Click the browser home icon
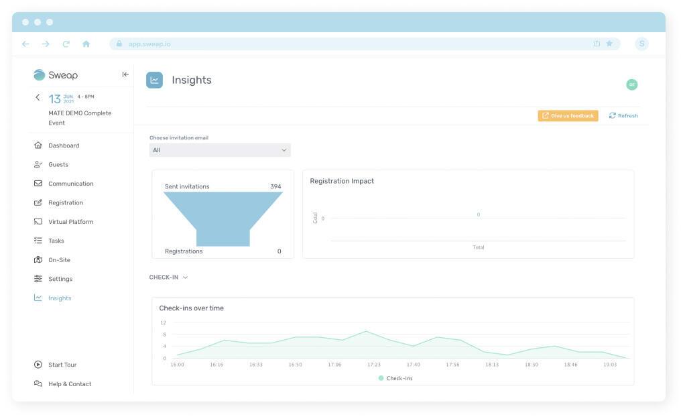683x419 pixels. coord(86,44)
